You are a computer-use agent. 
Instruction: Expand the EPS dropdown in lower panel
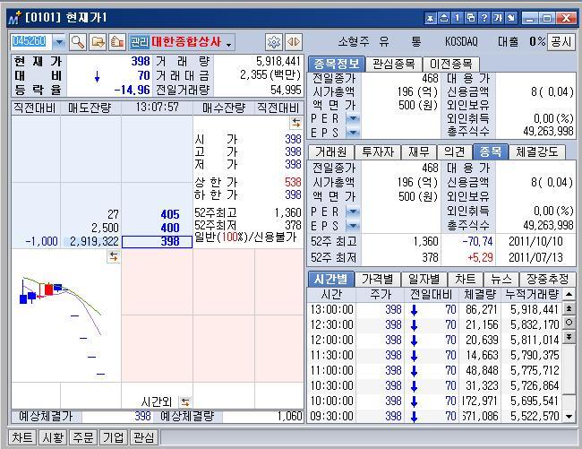pos(353,226)
